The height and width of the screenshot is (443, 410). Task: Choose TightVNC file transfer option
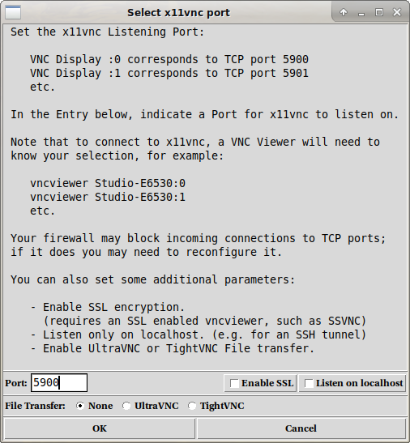click(x=192, y=406)
